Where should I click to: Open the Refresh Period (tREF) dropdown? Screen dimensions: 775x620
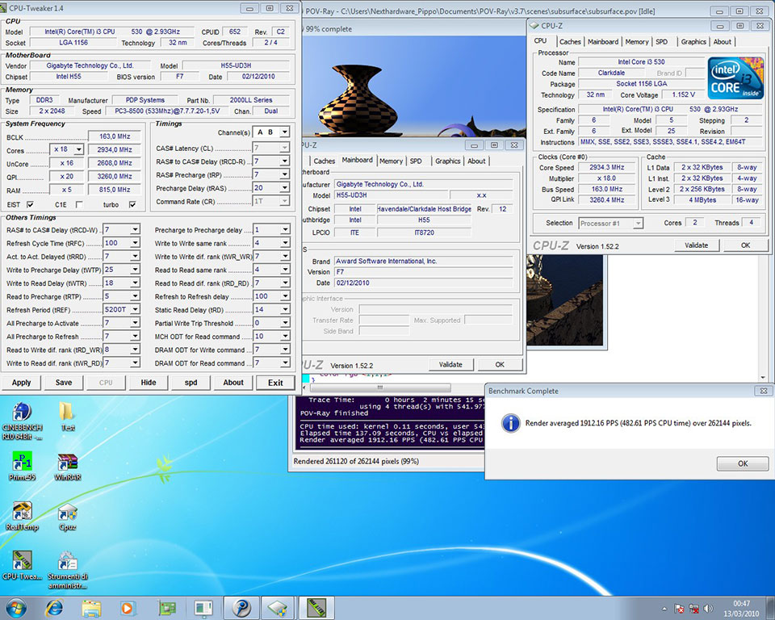tap(135, 309)
